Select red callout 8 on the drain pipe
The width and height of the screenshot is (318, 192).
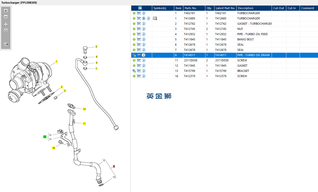point(114,166)
